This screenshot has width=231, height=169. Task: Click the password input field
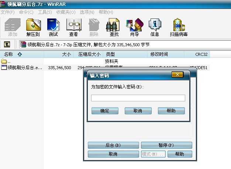point(138,98)
